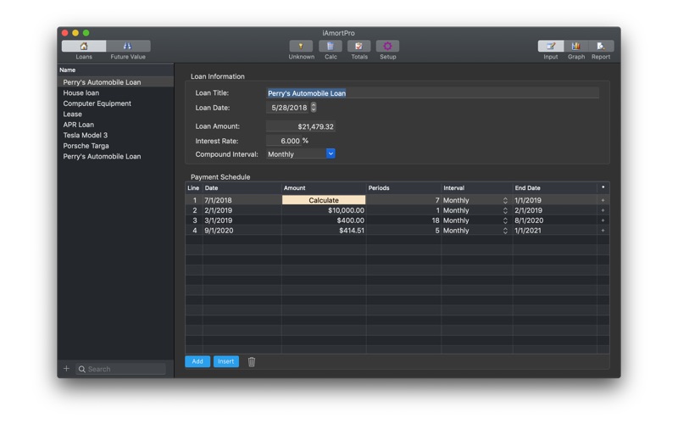Viewport: 678px width, 424px height.
Task: Change Interval dropdown for line 3
Action: (x=505, y=220)
